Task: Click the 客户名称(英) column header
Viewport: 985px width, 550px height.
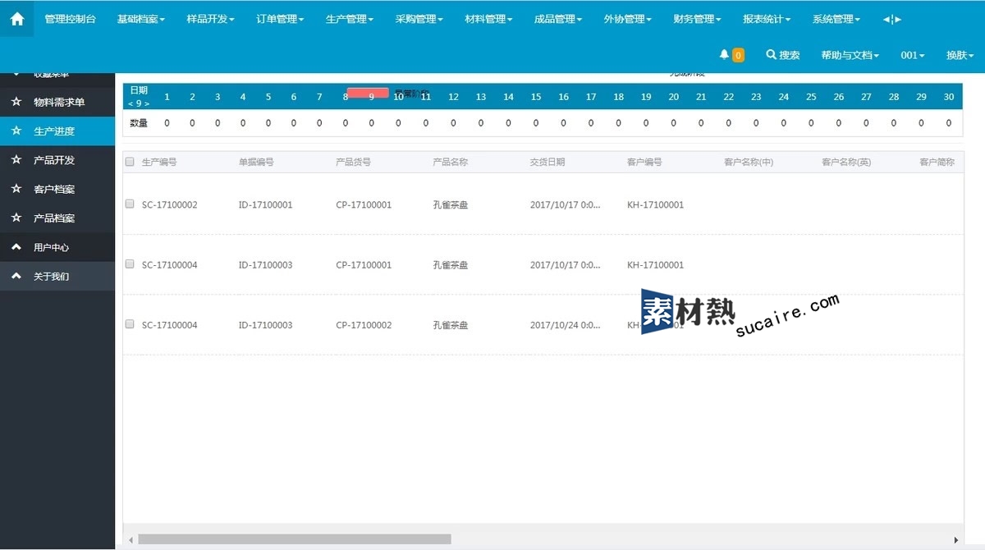Action: (846, 162)
